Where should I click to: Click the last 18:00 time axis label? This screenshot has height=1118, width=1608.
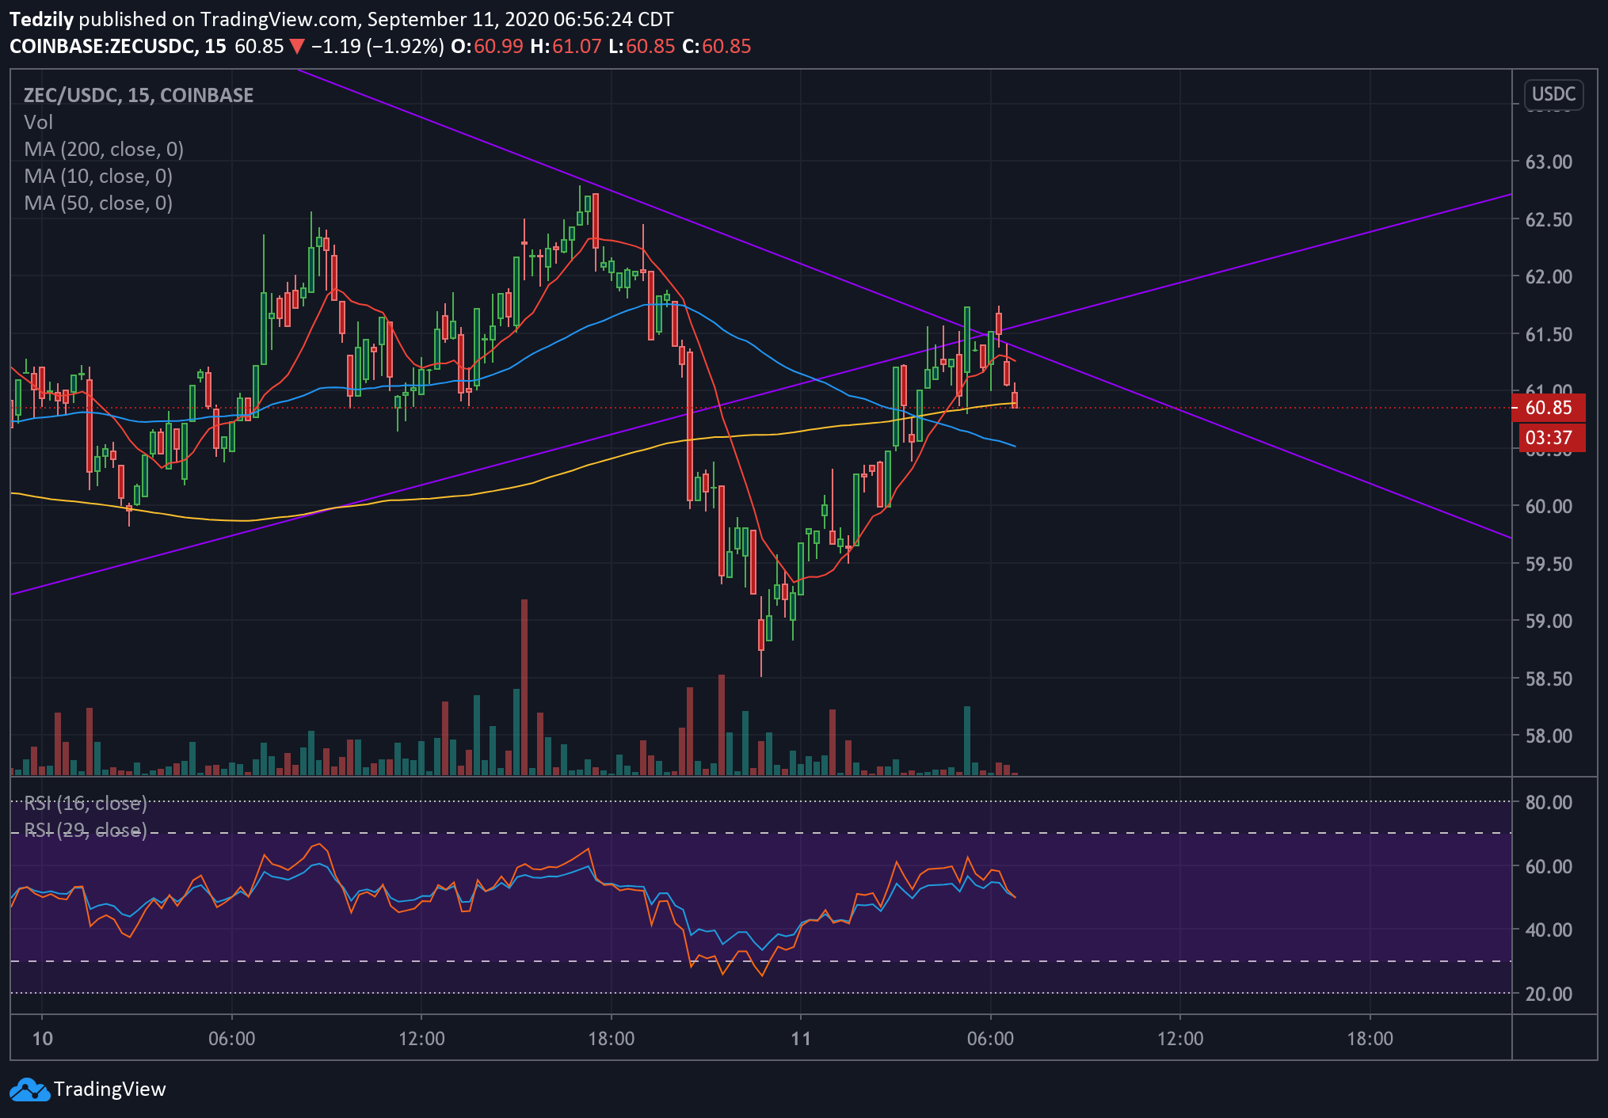tap(1370, 1038)
